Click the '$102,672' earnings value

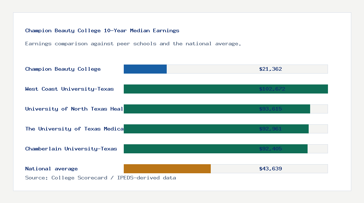pyautogui.click(x=272, y=89)
